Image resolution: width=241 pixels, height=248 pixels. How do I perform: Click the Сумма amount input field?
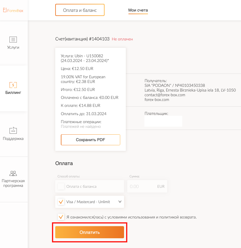coord(140,186)
